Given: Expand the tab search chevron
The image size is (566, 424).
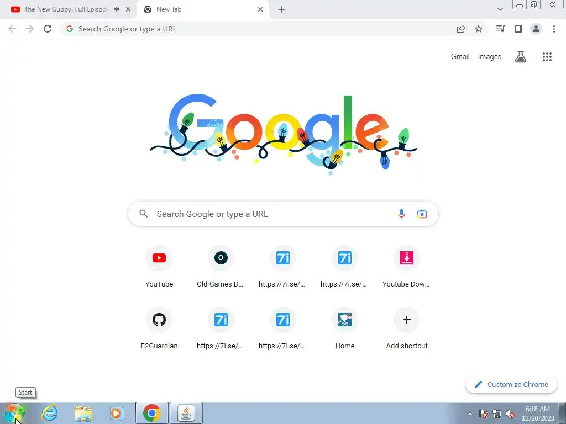Looking at the screenshot, I should [500, 9].
